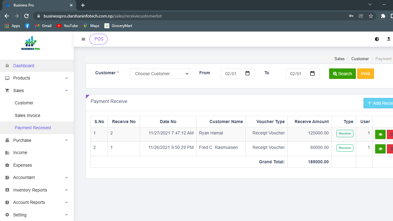Expand the Products sidebar menu

click(37, 78)
